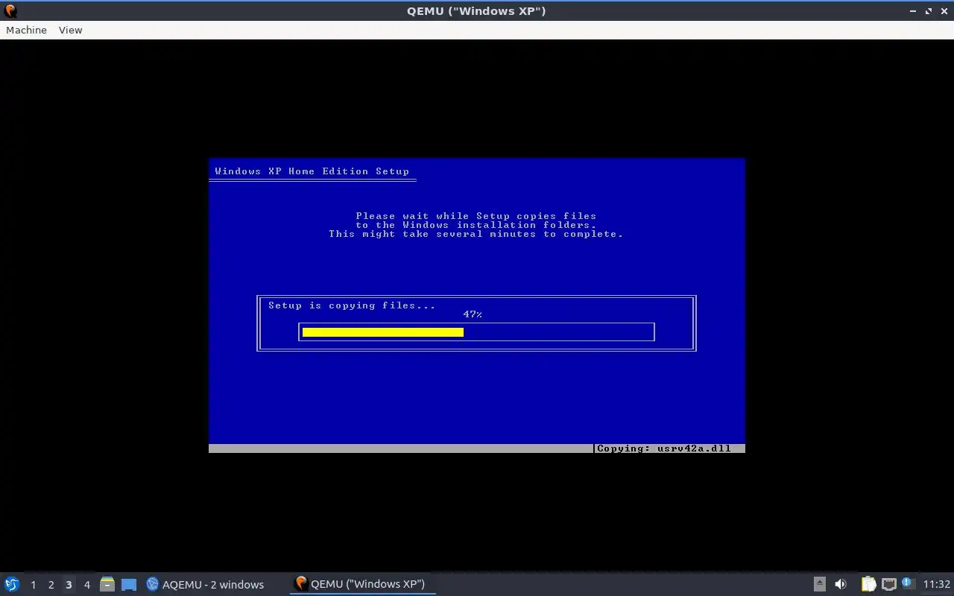954x596 pixels.
Task: Open the file manager launcher icon
Action: click(x=107, y=584)
